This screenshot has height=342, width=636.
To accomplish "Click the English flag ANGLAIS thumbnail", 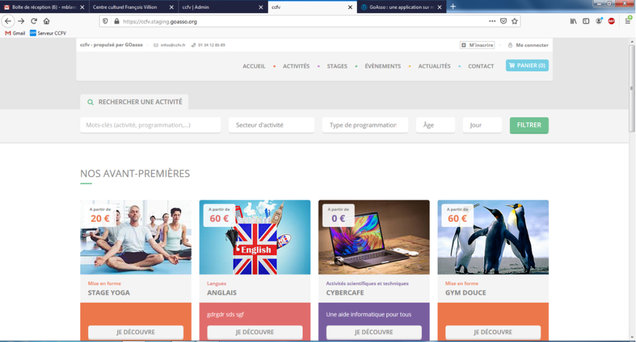I will [254, 237].
